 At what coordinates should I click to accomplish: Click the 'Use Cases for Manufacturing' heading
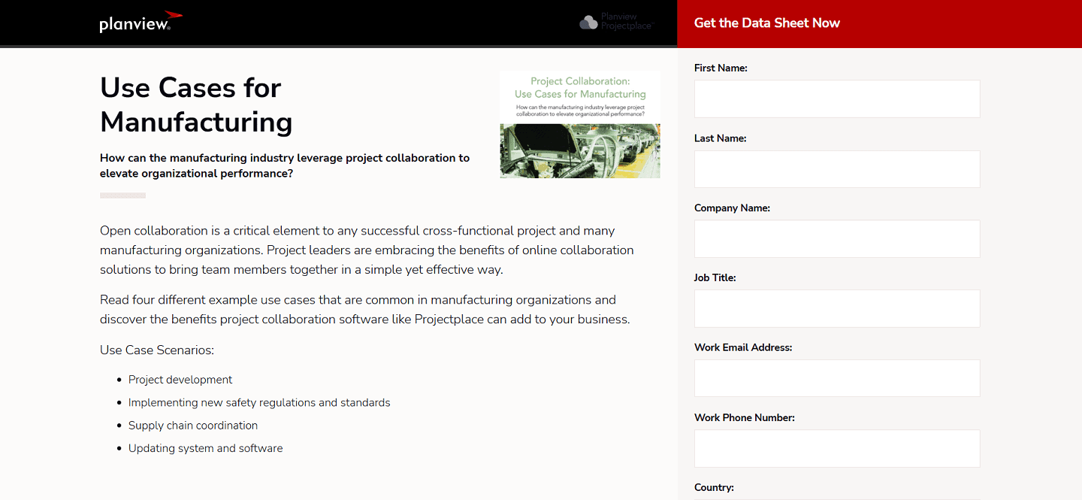click(x=196, y=105)
